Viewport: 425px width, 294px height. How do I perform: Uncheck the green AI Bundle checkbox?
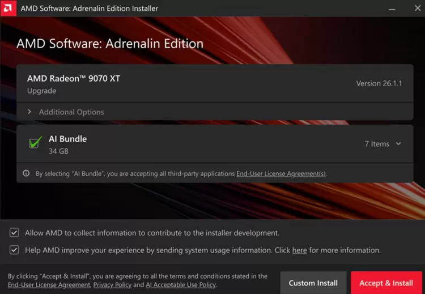(35, 144)
